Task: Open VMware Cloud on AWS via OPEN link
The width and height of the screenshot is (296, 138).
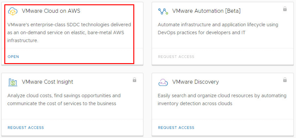Action: tap(13, 57)
